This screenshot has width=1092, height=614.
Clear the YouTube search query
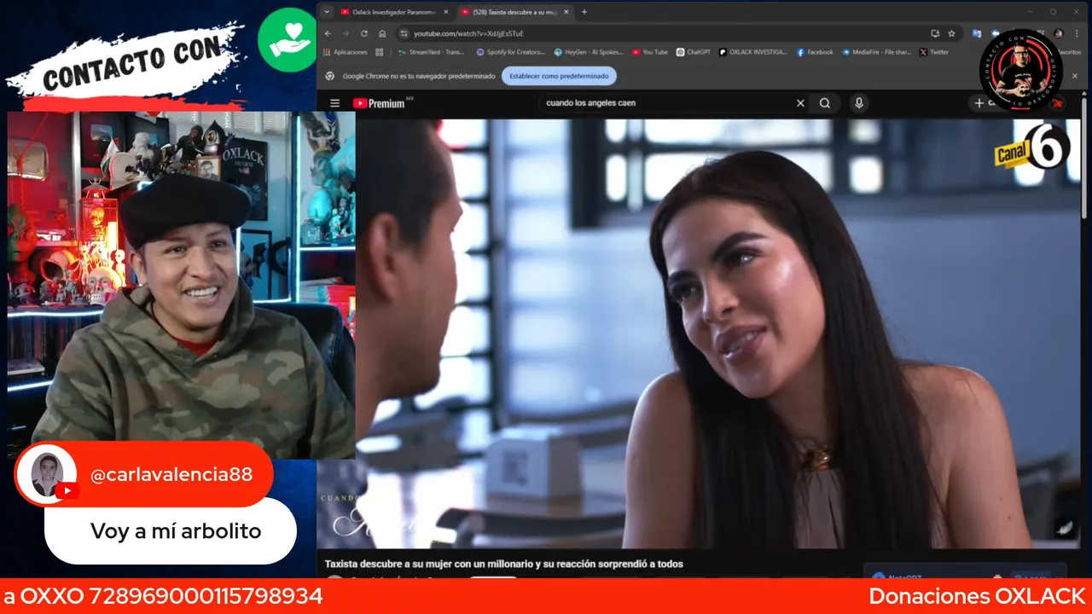click(800, 103)
